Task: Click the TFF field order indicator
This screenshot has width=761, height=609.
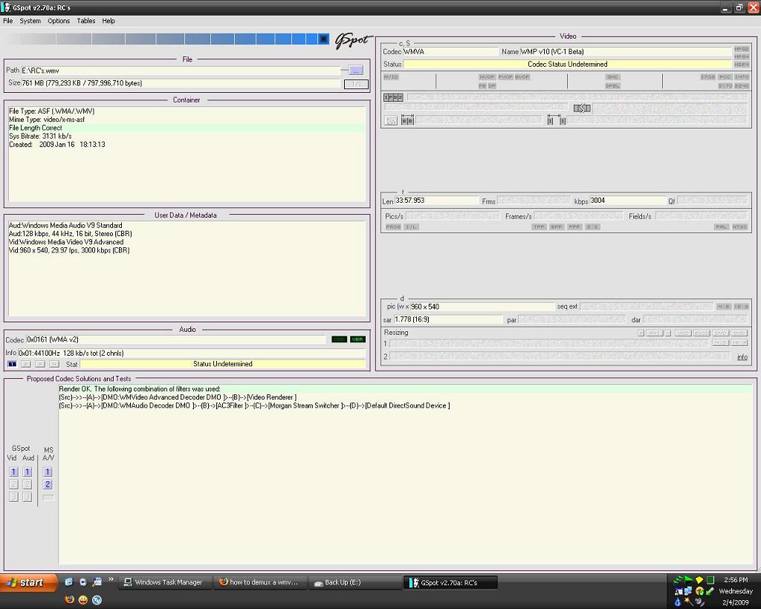Action: (x=539, y=227)
